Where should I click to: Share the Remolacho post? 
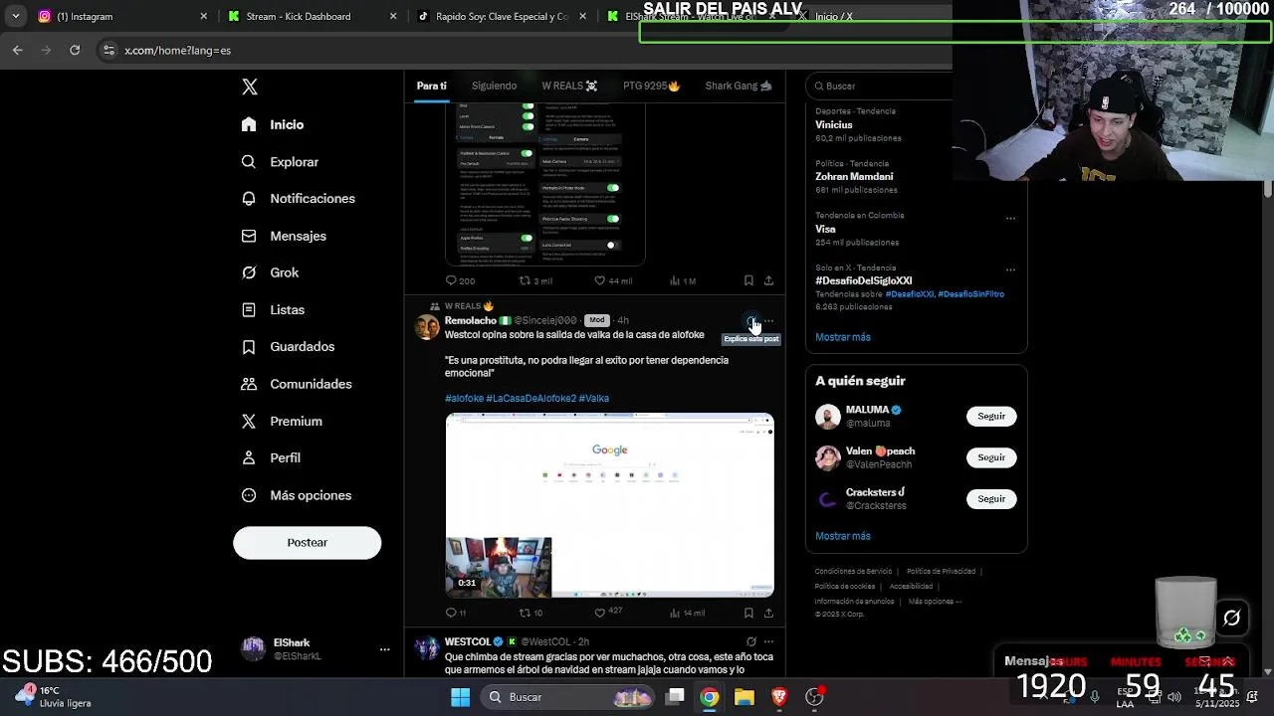coord(768,613)
